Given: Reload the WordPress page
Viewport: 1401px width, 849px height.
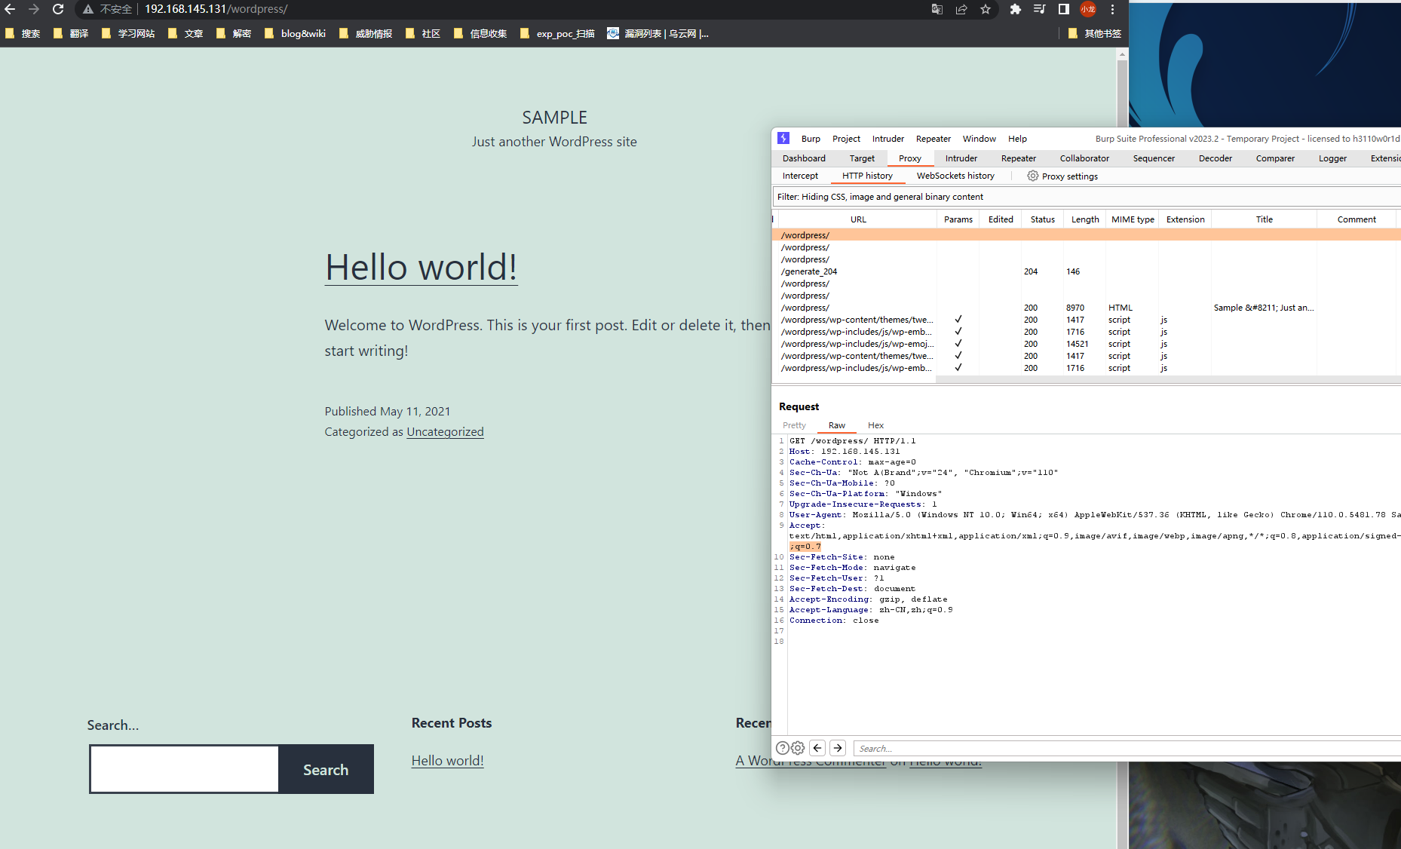Looking at the screenshot, I should pos(58,9).
